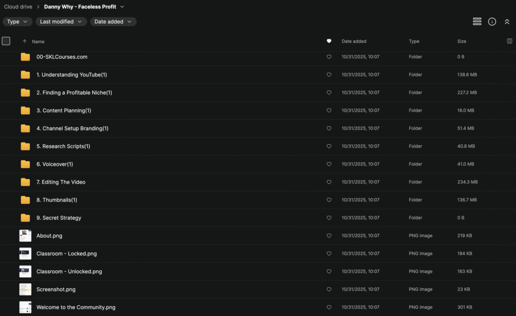Open the info details panel
516x316 pixels.
click(x=492, y=21)
